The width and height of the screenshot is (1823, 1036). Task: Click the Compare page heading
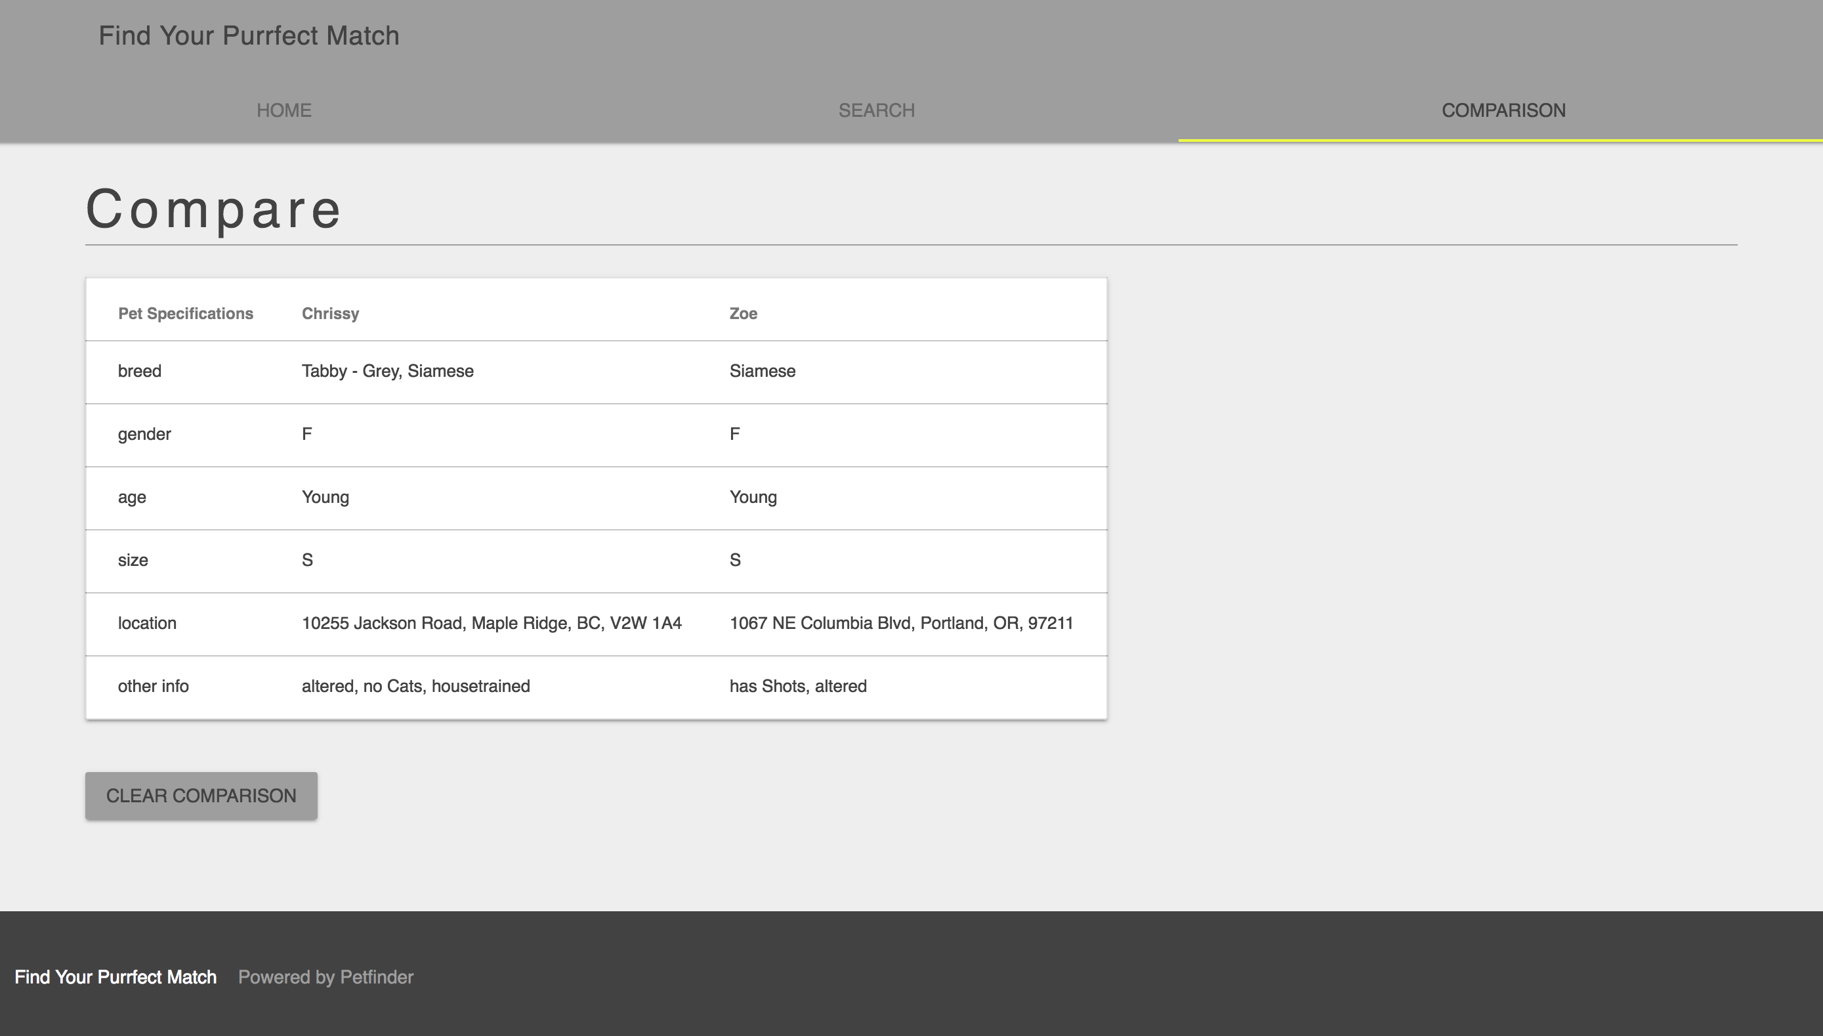[214, 209]
